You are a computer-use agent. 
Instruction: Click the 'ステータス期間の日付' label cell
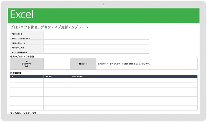tap(27, 51)
